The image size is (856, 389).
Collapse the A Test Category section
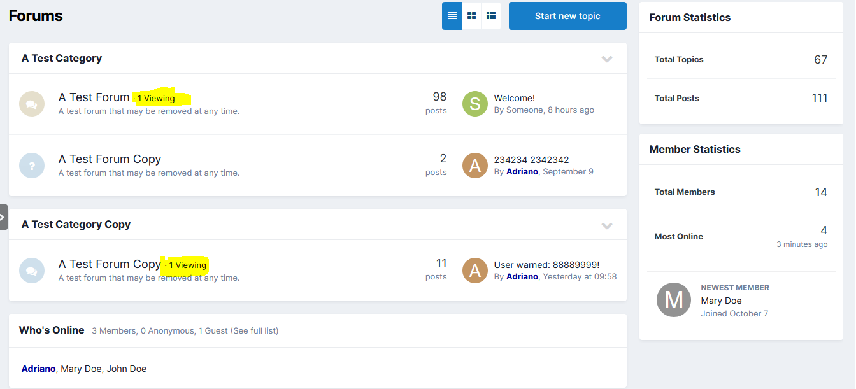(x=607, y=59)
